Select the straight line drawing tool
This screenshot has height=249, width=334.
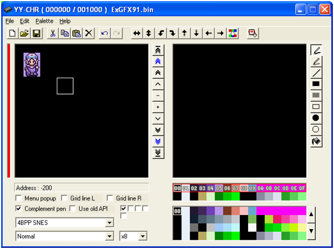[x=316, y=73]
